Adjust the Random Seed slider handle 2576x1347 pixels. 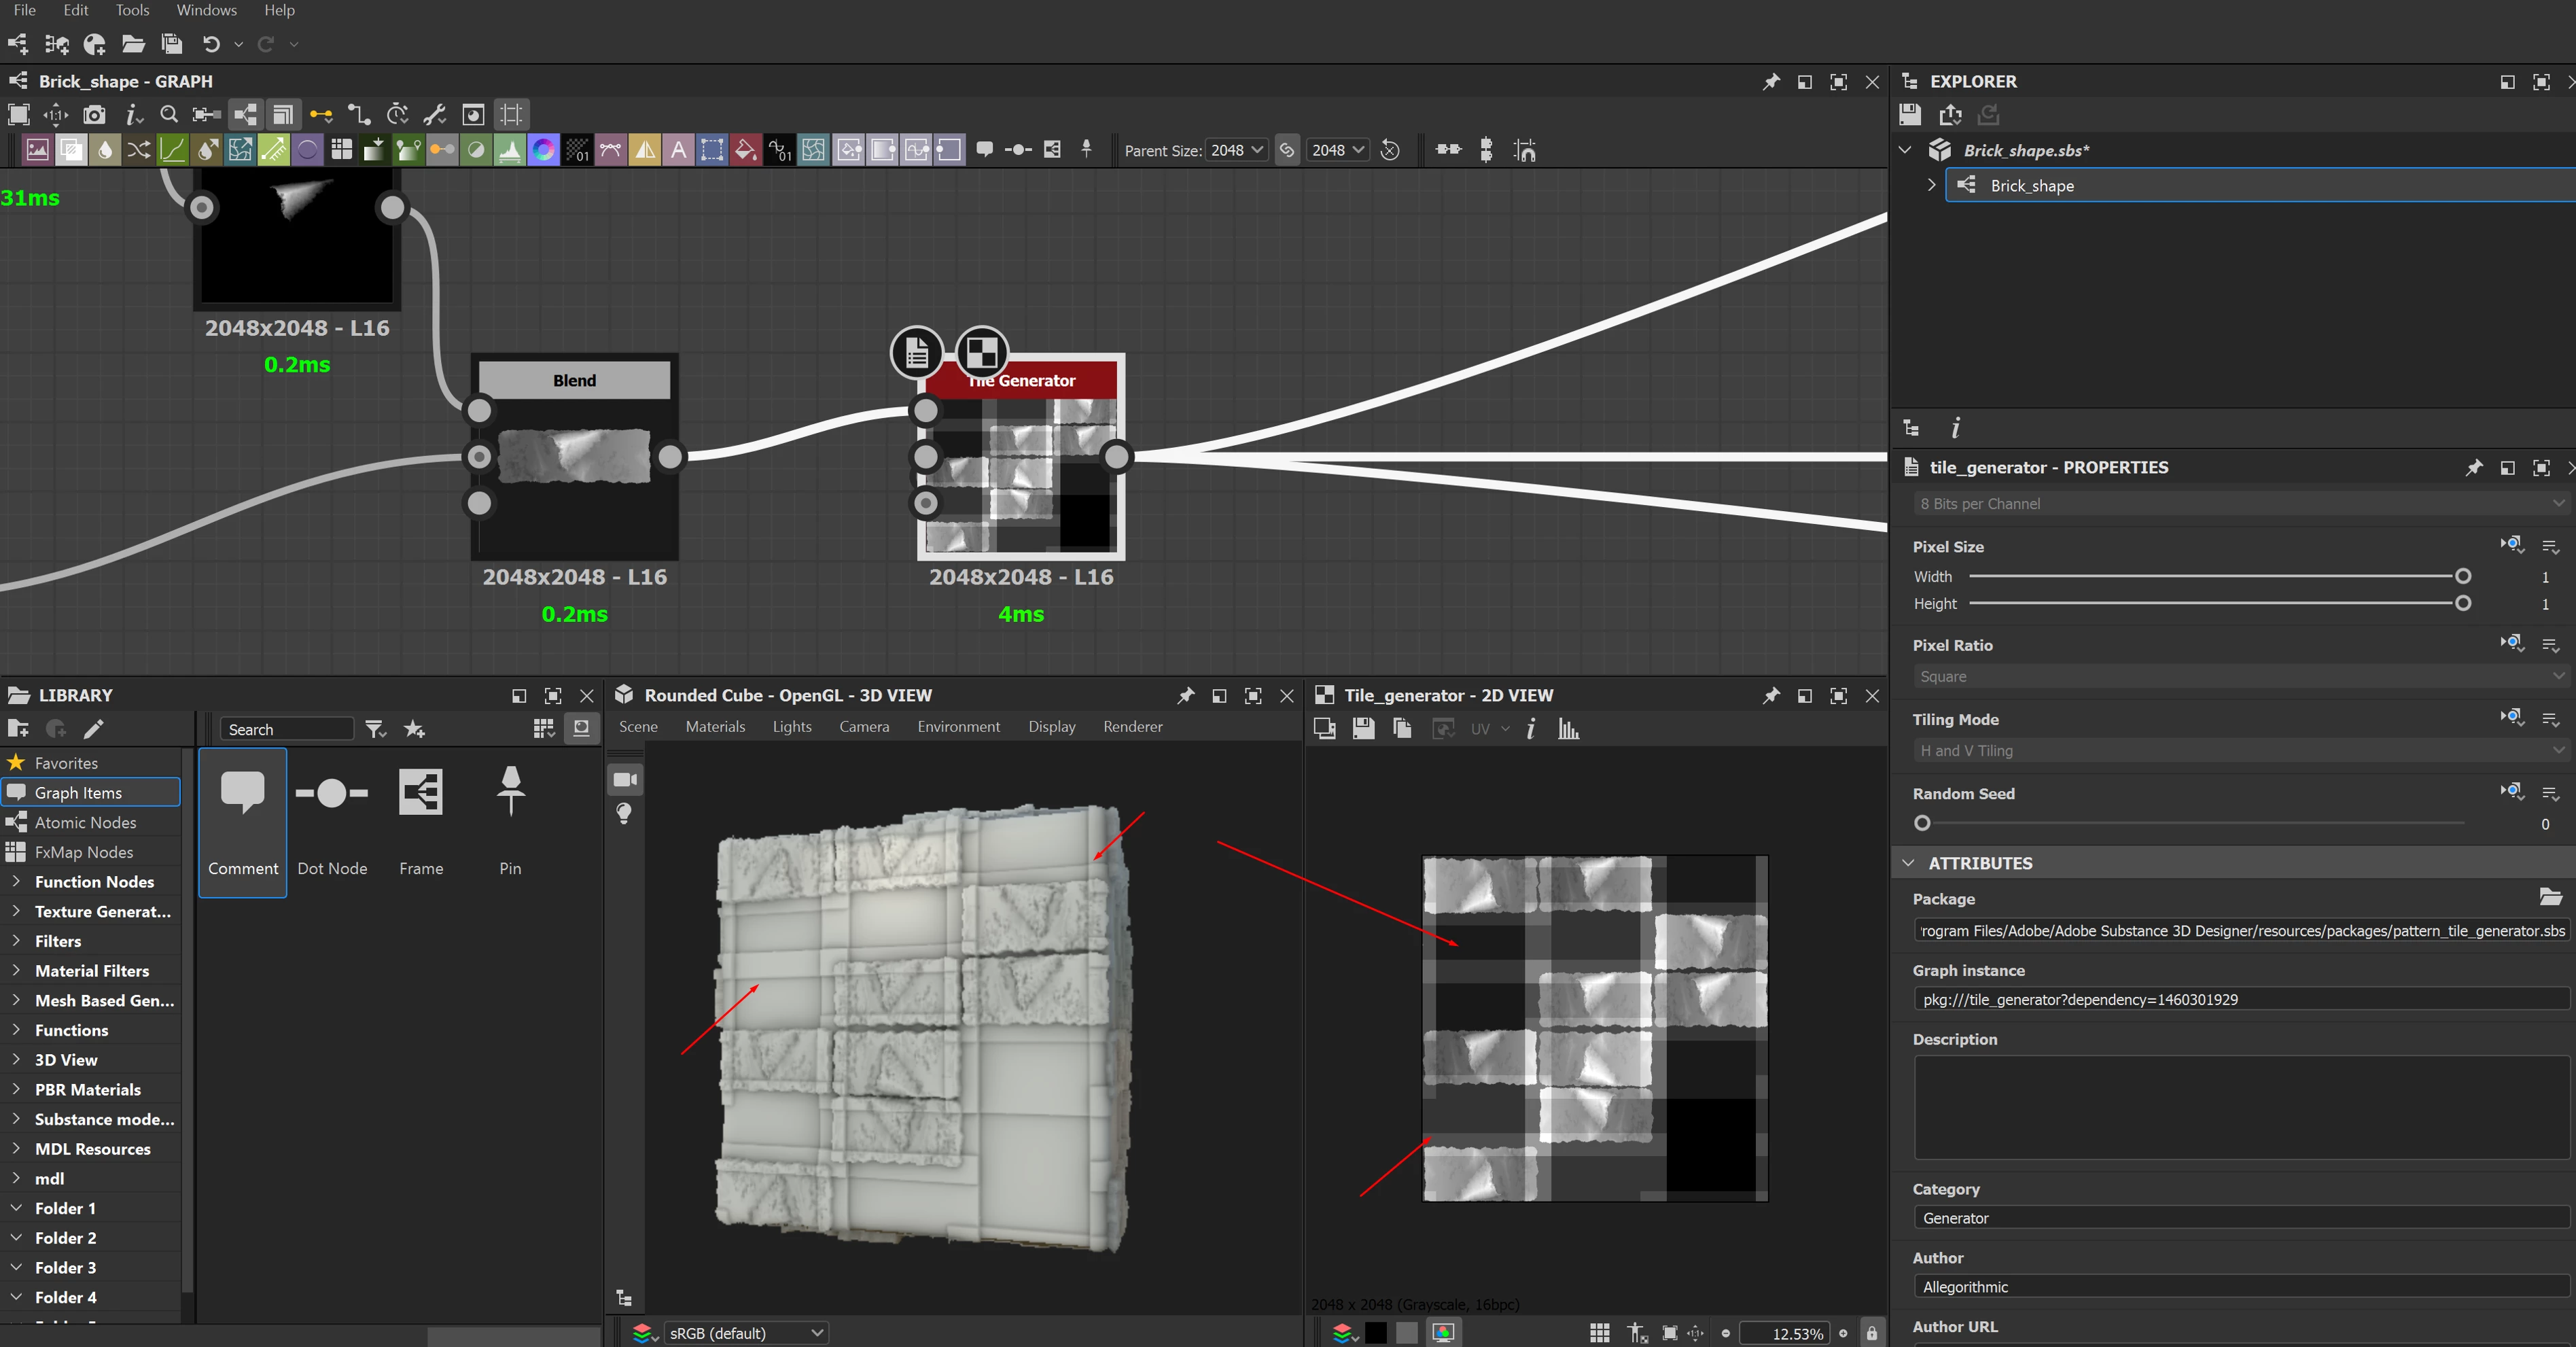tap(1922, 823)
